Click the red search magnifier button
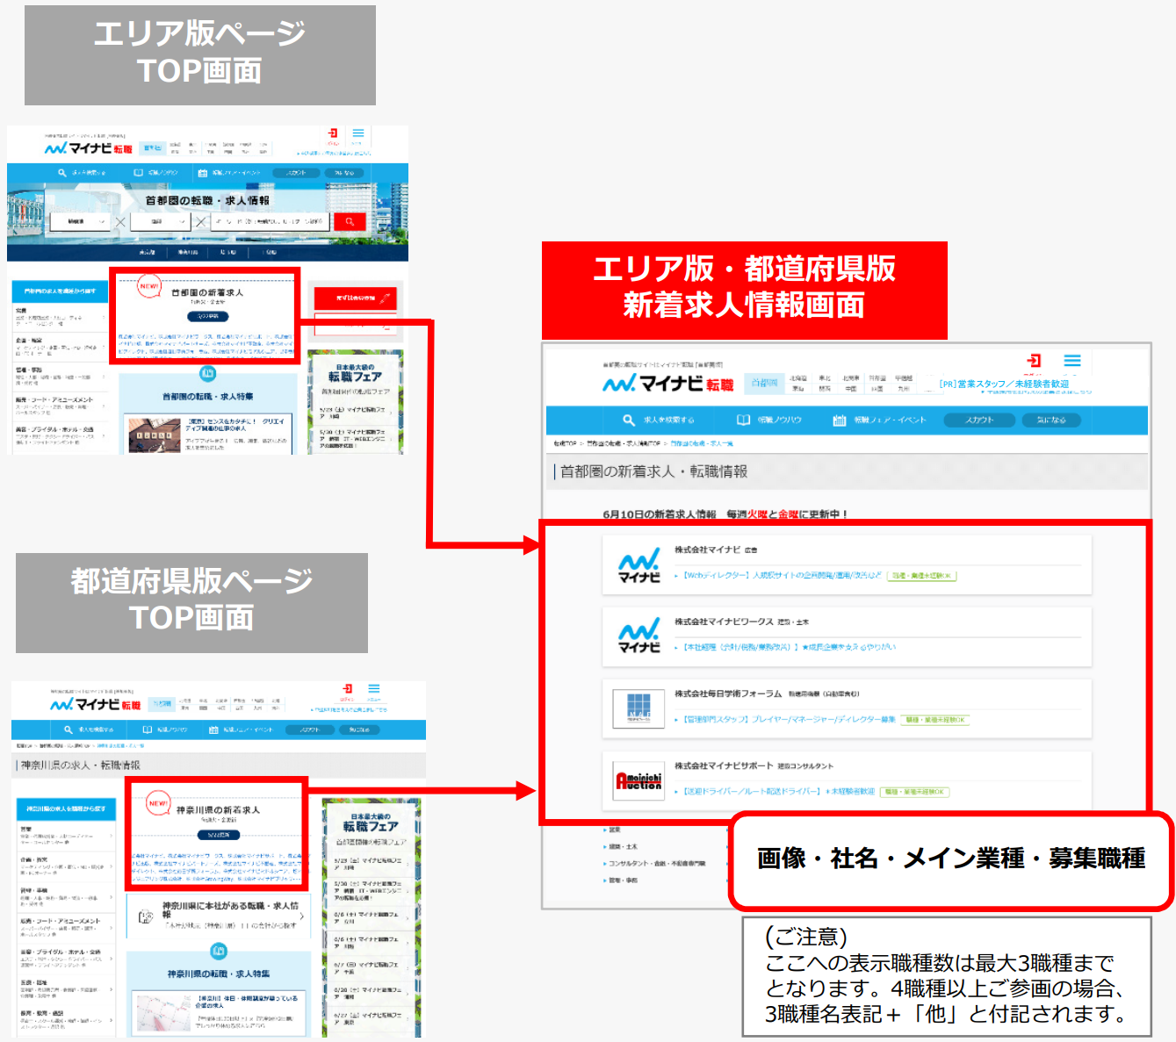The width and height of the screenshot is (1176, 1042). [351, 221]
